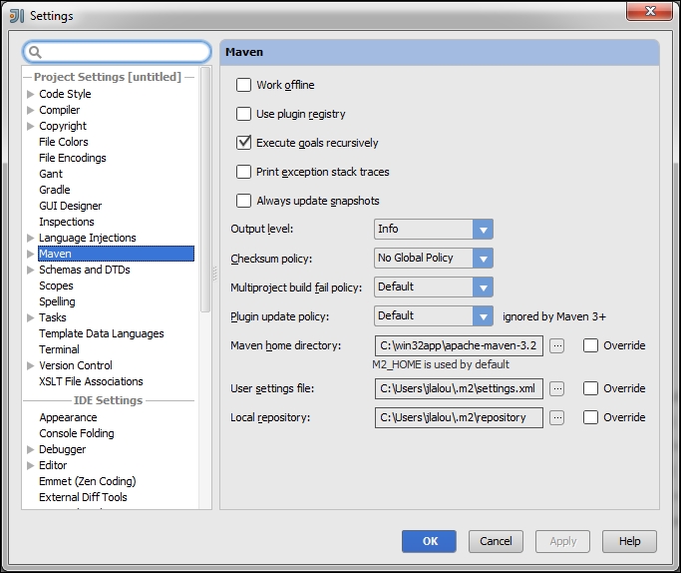The width and height of the screenshot is (681, 573).
Task: Select Maven in settings tree
Action: click(x=116, y=254)
